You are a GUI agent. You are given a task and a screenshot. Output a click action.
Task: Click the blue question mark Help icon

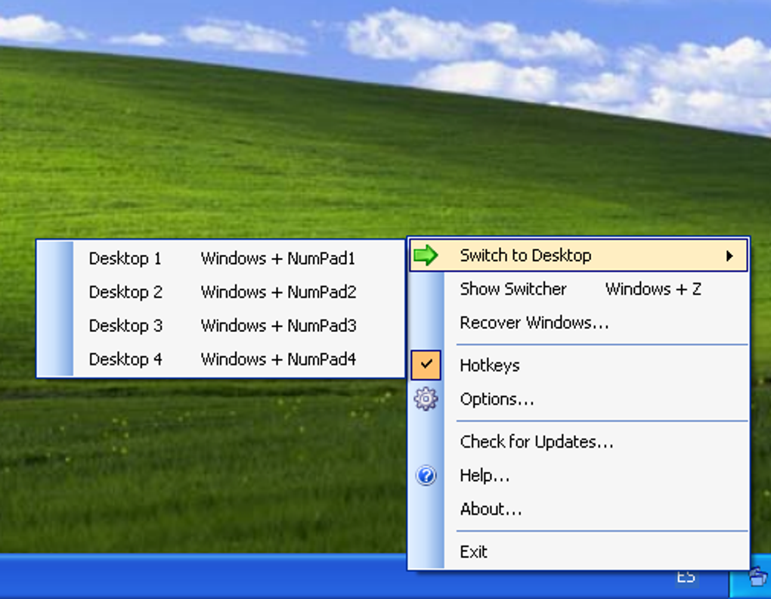(426, 476)
